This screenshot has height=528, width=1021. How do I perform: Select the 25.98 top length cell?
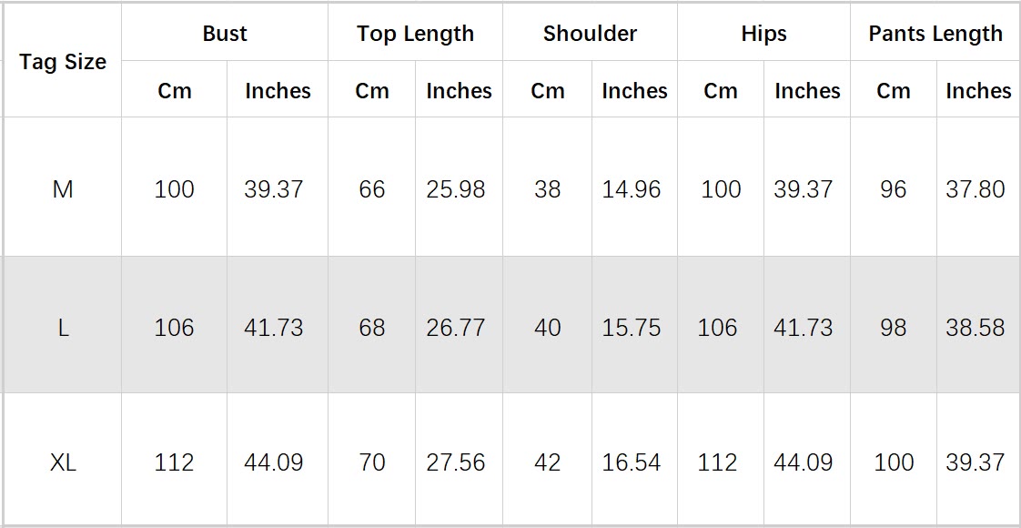[456, 189]
